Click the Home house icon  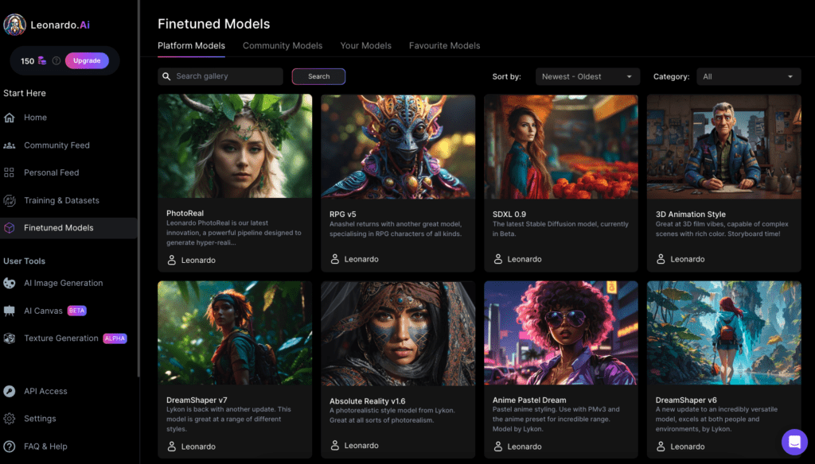(10, 118)
